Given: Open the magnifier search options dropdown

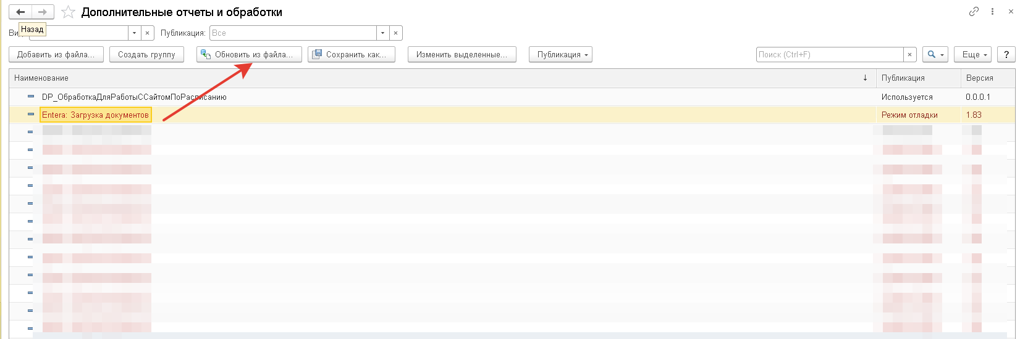Looking at the screenshot, I should (x=935, y=55).
